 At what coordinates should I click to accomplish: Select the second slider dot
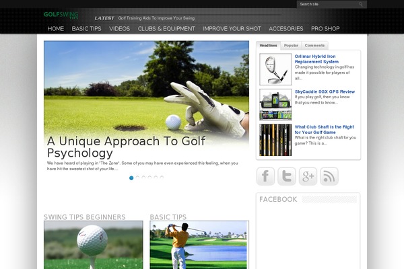click(137, 178)
